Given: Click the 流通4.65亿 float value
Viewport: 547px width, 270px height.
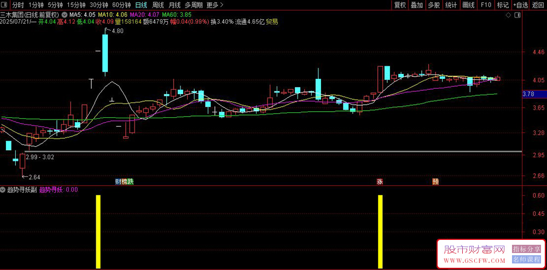Looking at the screenshot, I should 250,22.
